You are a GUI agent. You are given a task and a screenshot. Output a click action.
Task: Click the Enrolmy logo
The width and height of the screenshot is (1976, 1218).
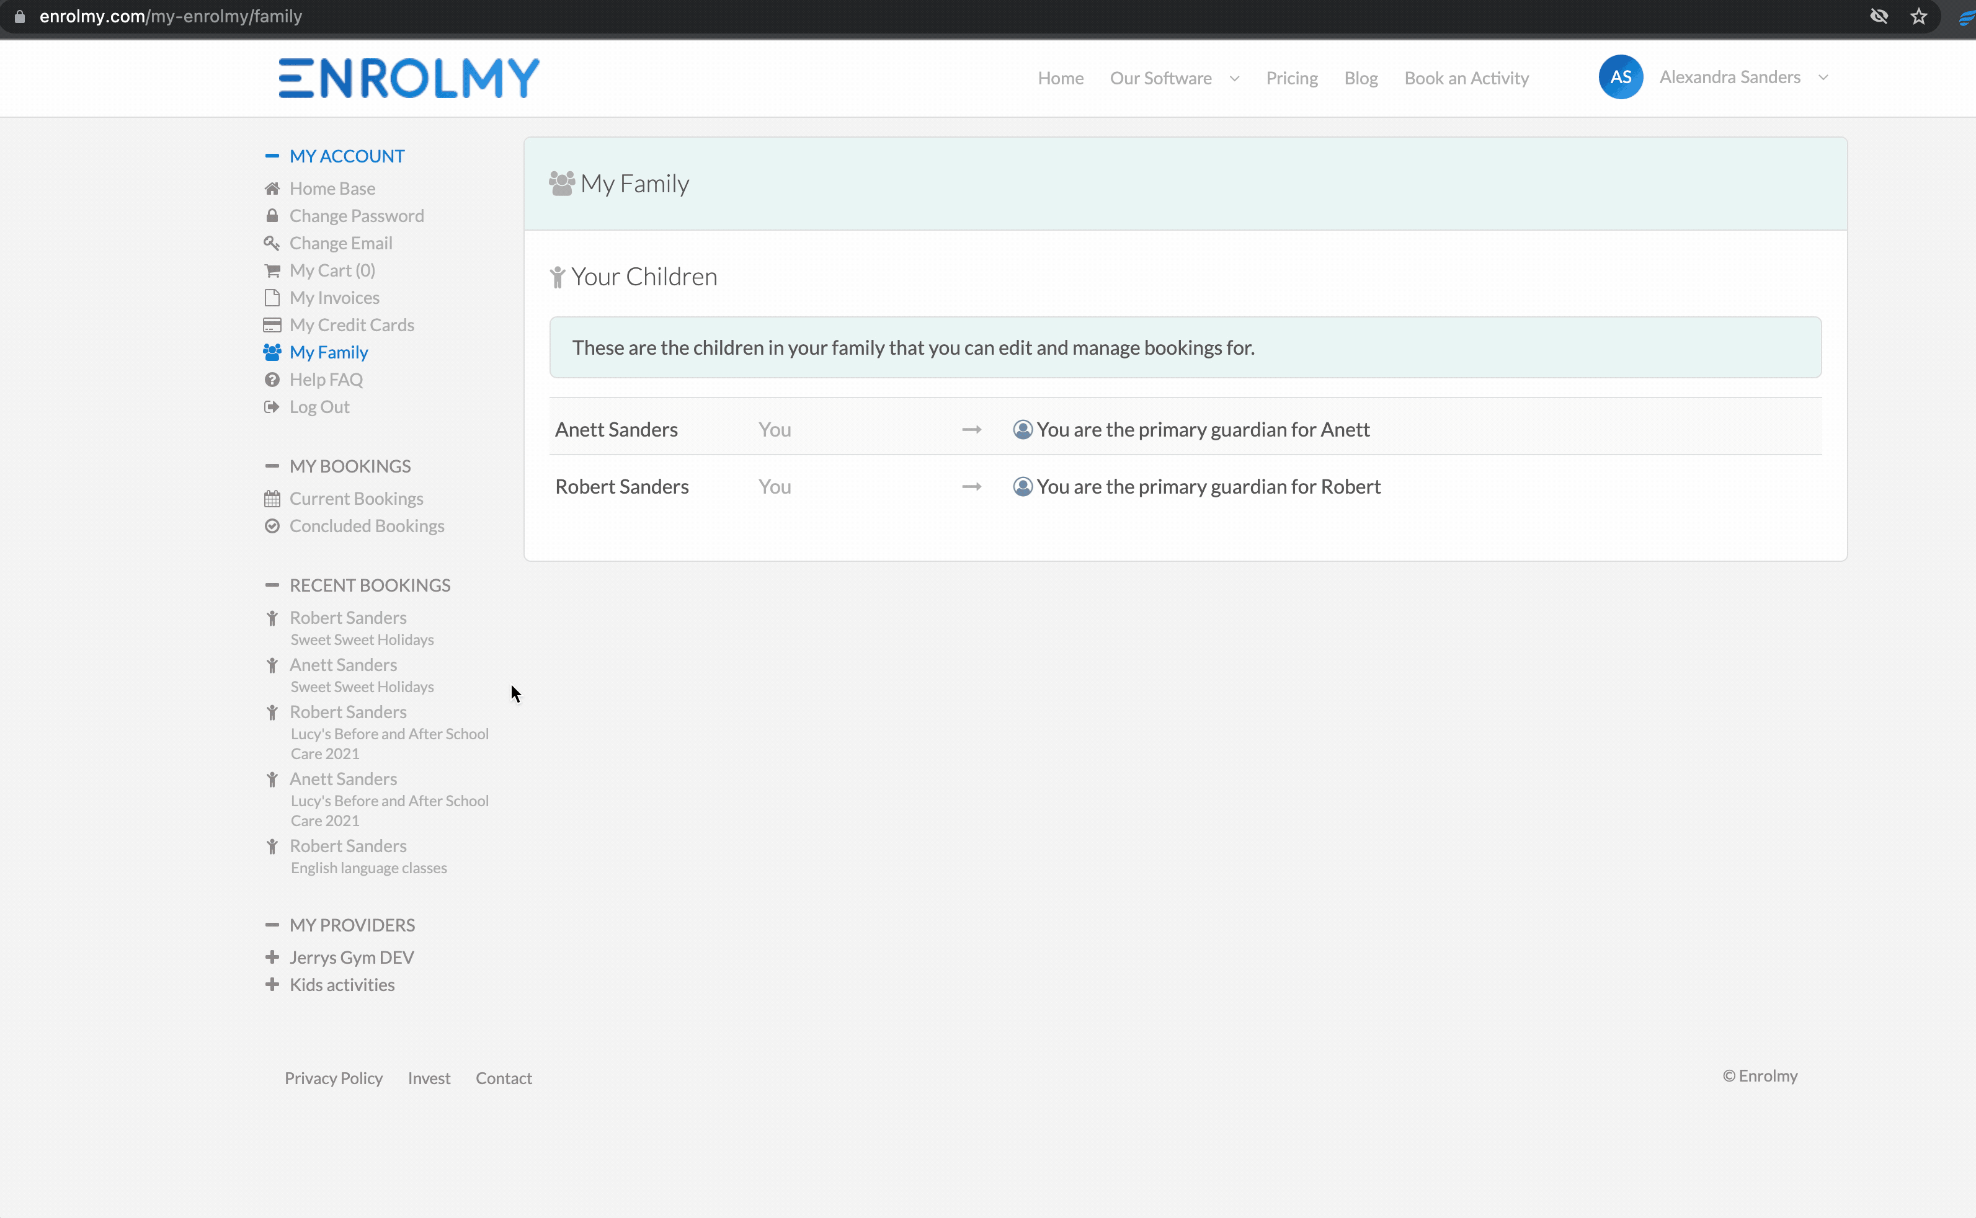click(409, 78)
